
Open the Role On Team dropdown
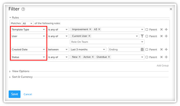click(107, 42)
